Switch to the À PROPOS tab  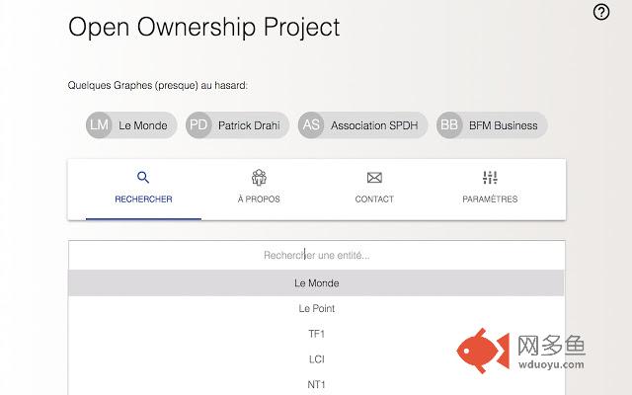(x=259, y=190)
